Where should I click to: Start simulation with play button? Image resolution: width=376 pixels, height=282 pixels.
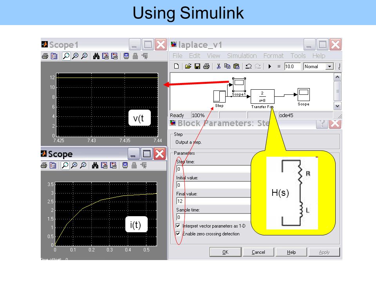coord(270,67)
